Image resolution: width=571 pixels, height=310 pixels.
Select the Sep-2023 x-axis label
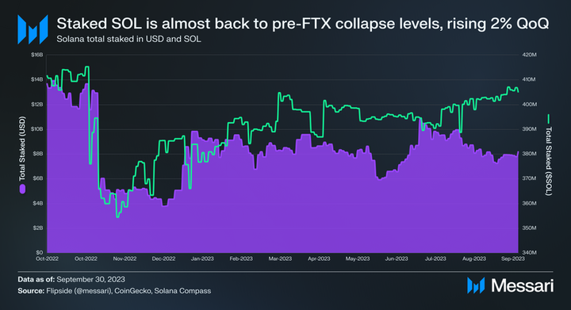(513, 258)
